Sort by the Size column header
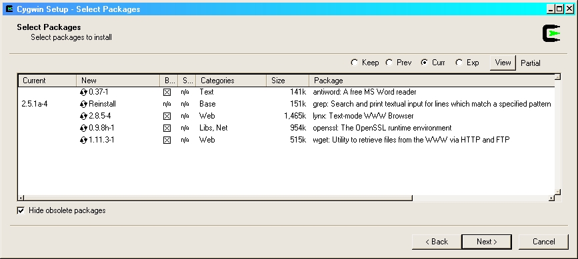 tap(287, 80)
